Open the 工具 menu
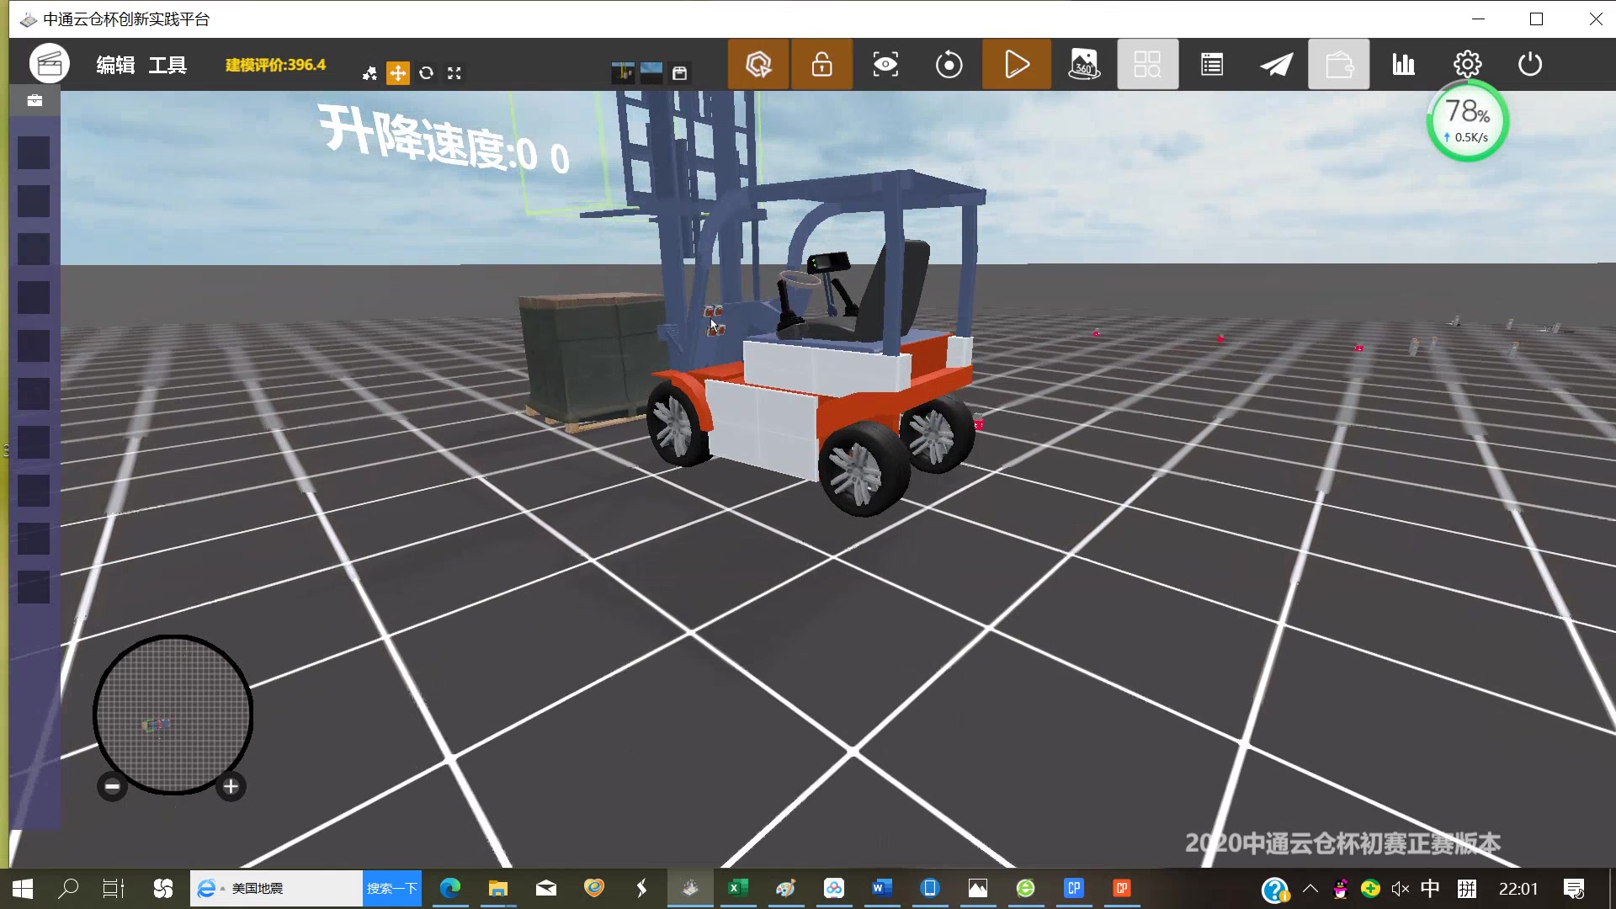This screenshot has height=909, width=1616. (x=167, y=65)
